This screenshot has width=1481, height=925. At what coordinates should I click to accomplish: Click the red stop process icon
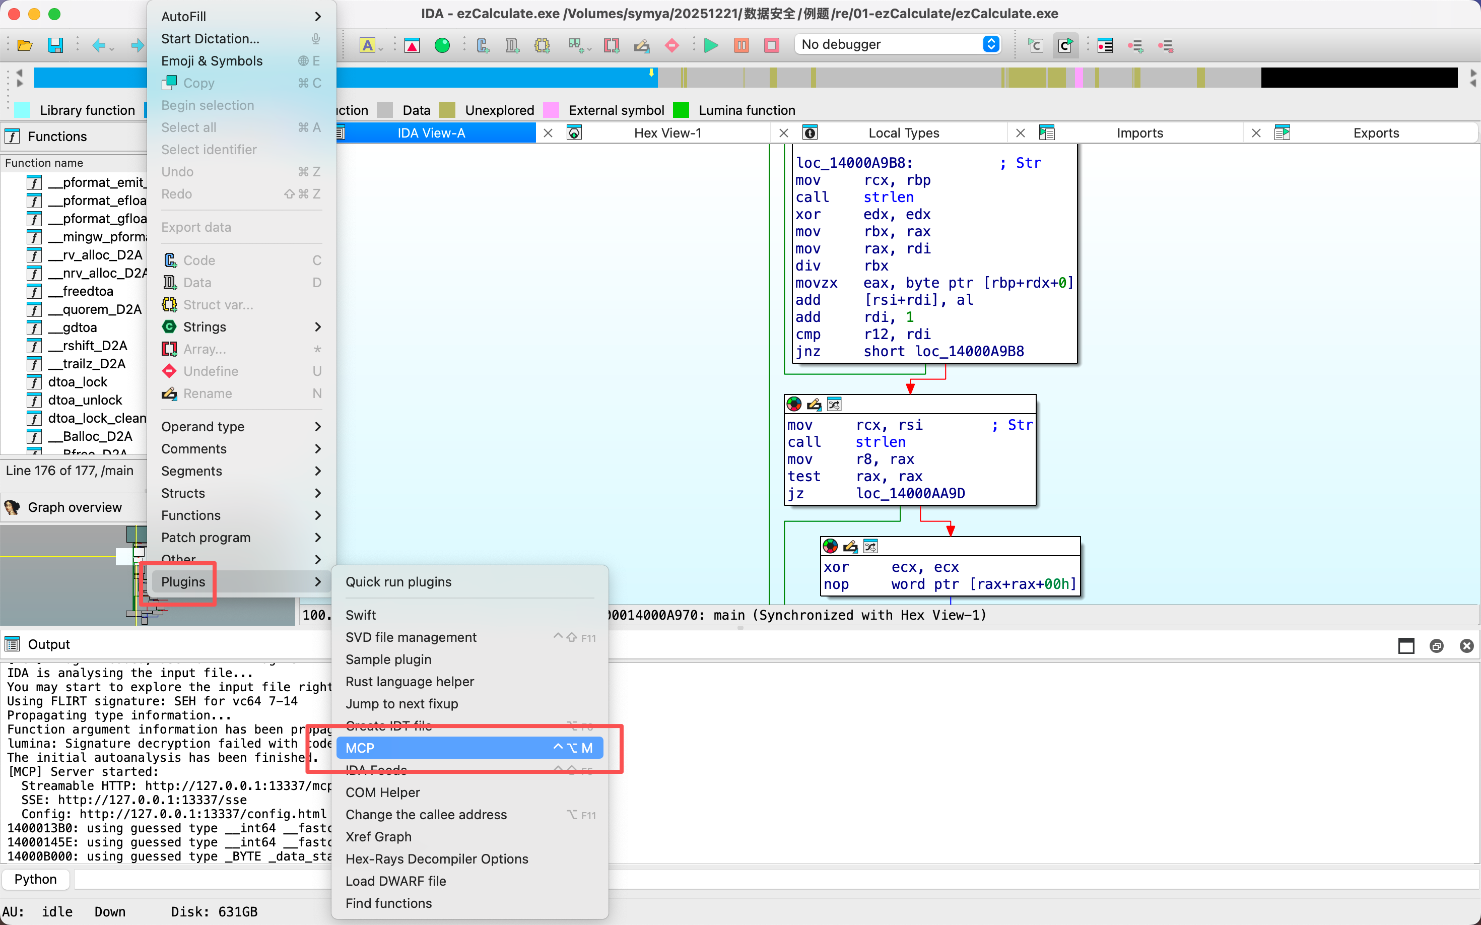tap(772, 45)
